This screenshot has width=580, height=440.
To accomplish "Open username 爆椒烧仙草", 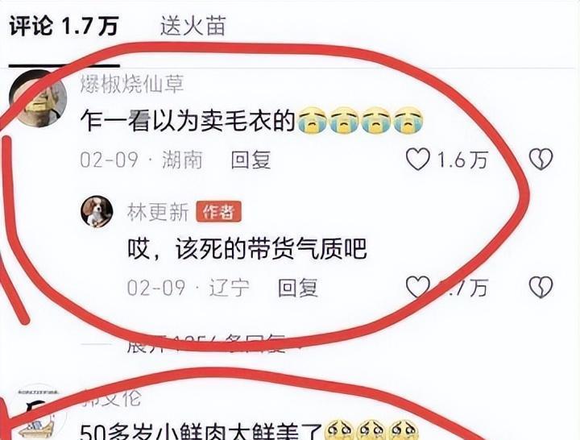I will click(132, 84).
